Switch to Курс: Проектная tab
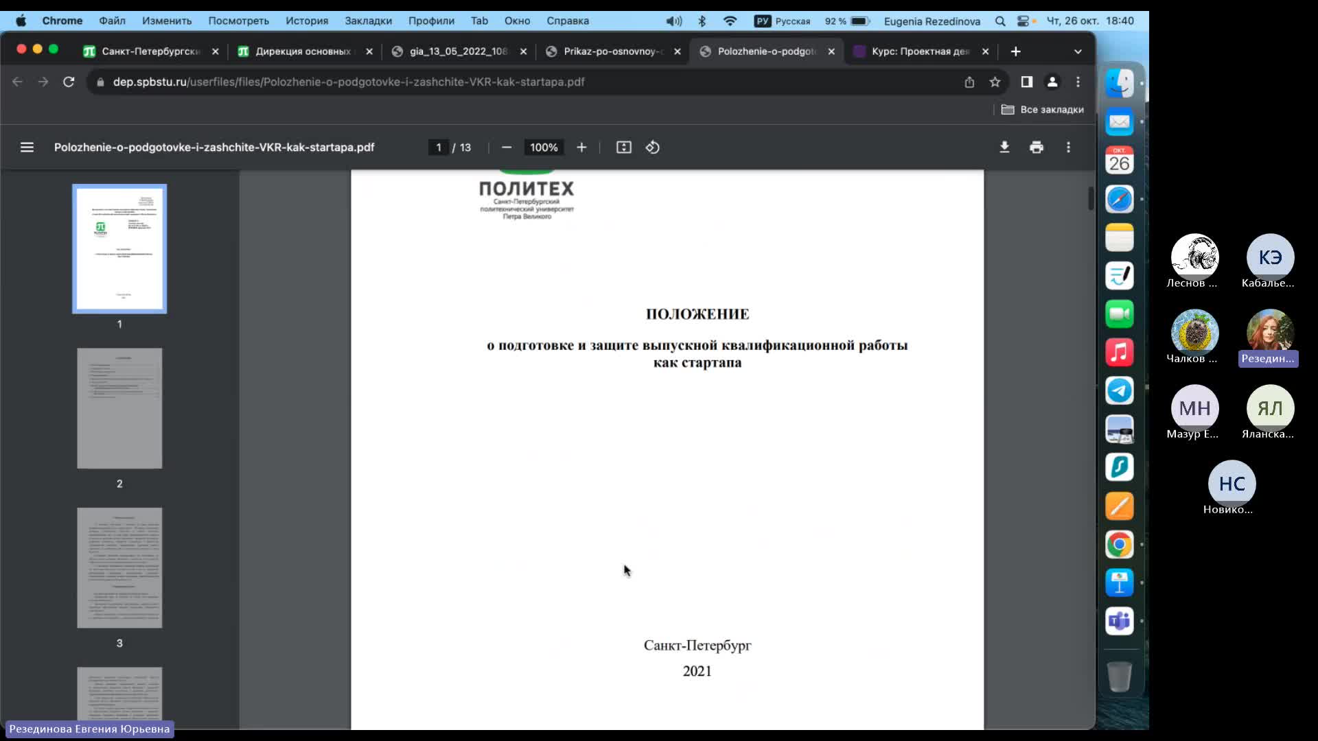 pos(920,51)
